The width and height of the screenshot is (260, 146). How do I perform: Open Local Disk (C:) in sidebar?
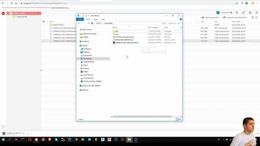(88, 75)
